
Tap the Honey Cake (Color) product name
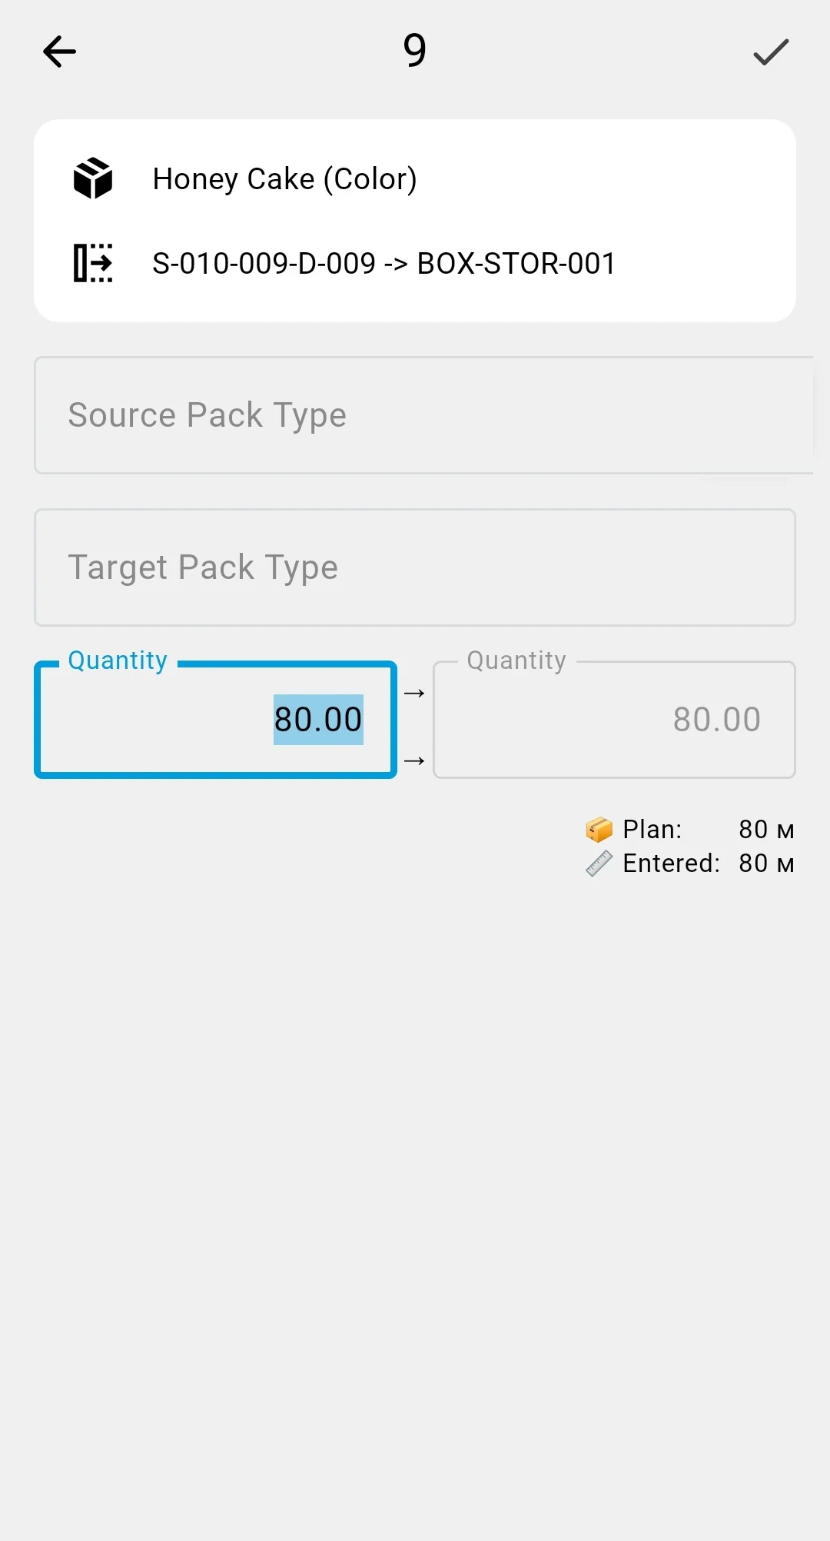click(x=285, y=179)
